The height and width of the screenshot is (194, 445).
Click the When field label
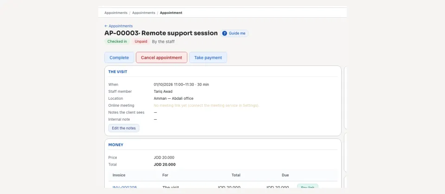coord(113,84)
